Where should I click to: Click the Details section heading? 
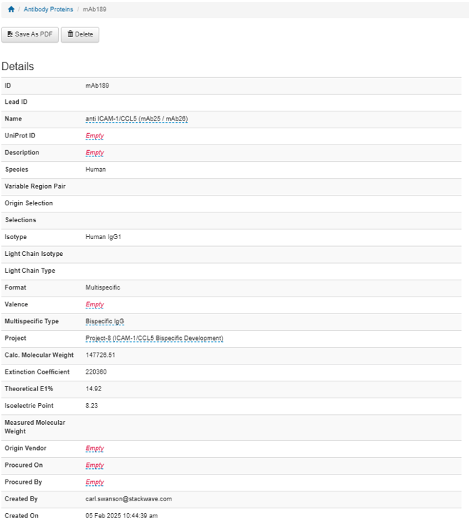[17, 67]
